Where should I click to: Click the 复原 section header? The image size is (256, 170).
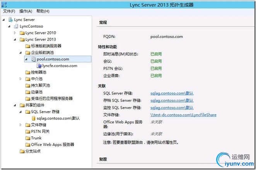point(103,159)
